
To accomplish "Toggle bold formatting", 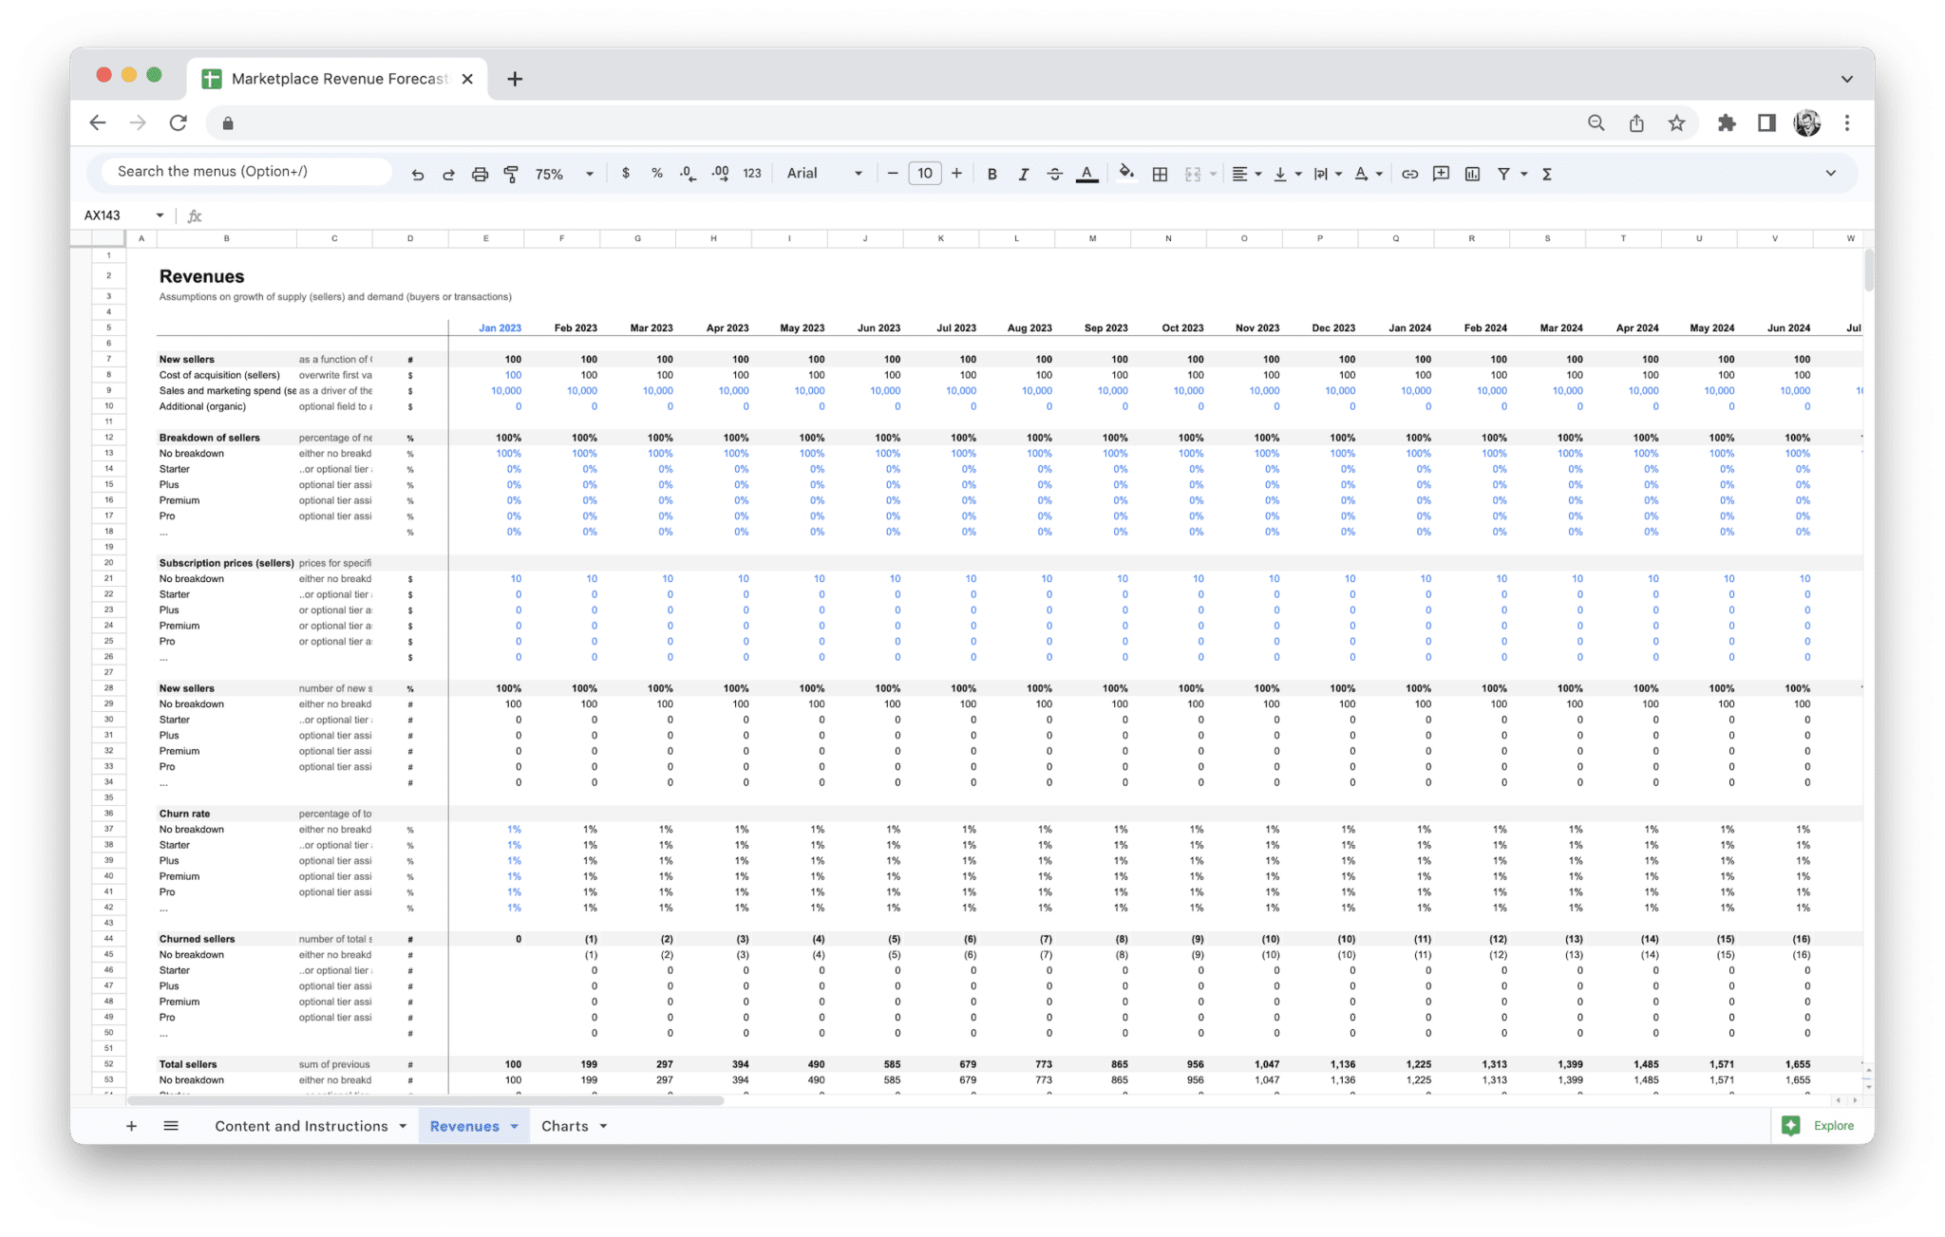I will (991, 174).
